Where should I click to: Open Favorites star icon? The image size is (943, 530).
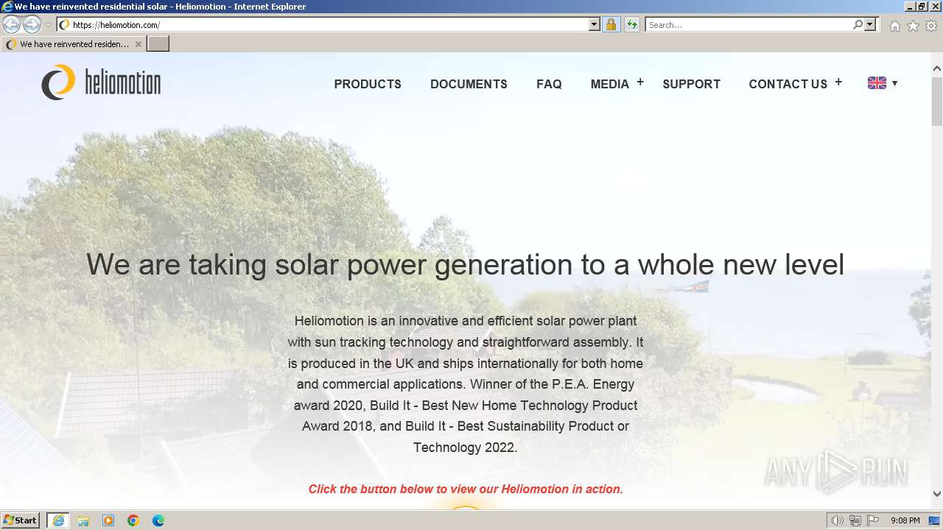click(x=913, y=26)
